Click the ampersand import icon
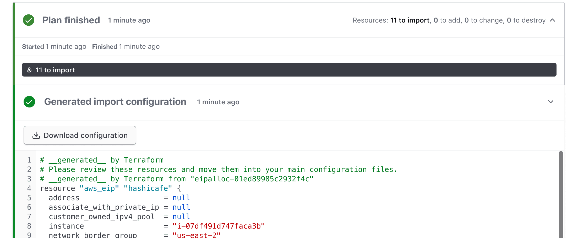Image resolution: width=578 pixels, height=238 pixels. tap(30, 70)
